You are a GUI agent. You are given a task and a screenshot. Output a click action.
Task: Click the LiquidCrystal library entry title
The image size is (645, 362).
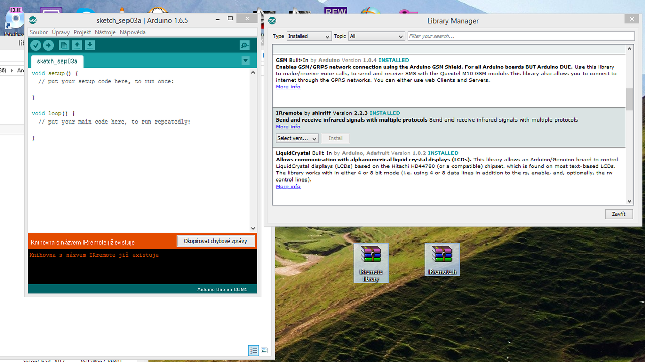[x=293, y=153]
